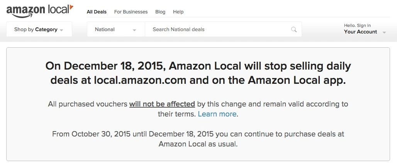Open the Help navigation link
This screenshot has width=397, height=168.
coord(178,12)
